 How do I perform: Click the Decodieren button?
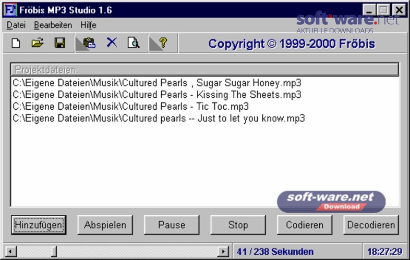point(371,225)
